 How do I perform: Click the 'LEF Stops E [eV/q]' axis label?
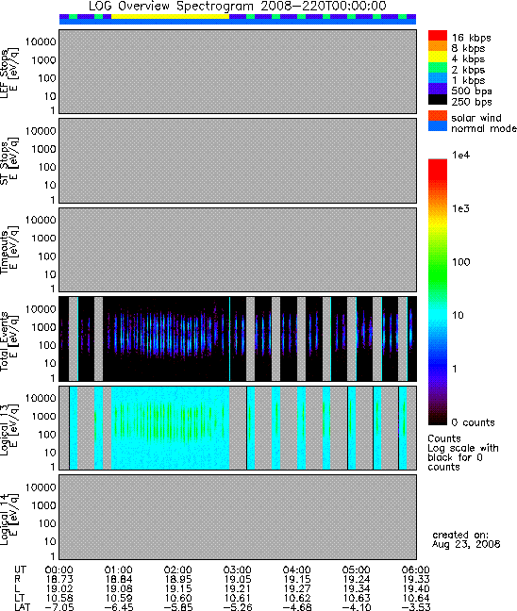pos(8,72)
